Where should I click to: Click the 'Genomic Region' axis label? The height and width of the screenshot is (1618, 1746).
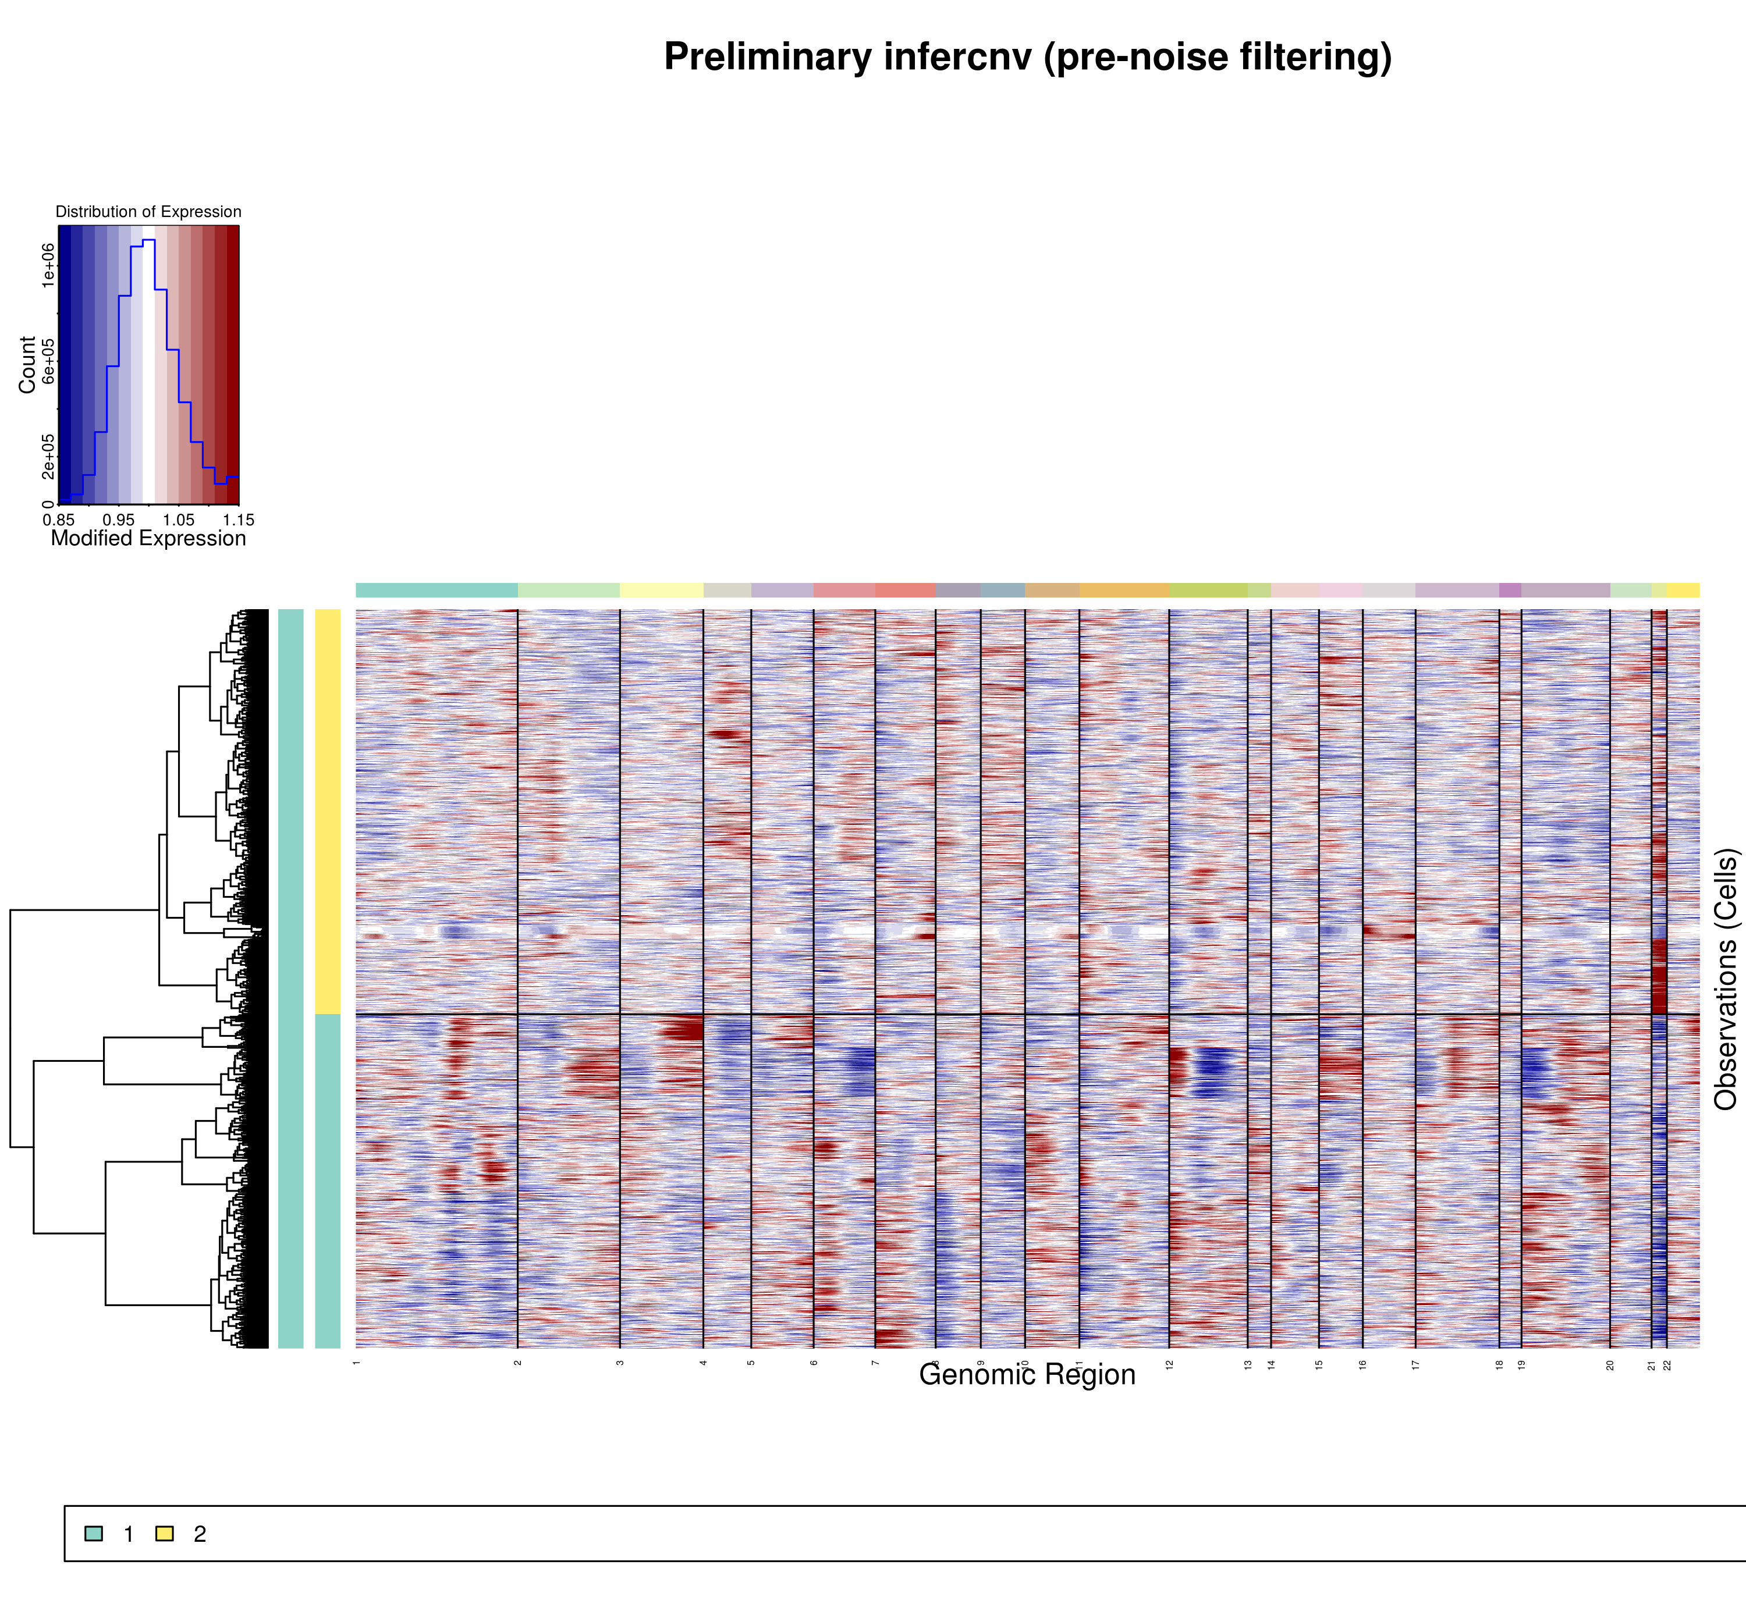[x=1027, y=1375]
